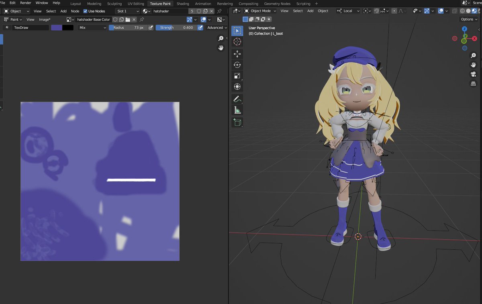Toggle X-ray in 3D viewport
The height and width of the screenshot is (304, 482).
pyautogui.click(x=454, y=11)
